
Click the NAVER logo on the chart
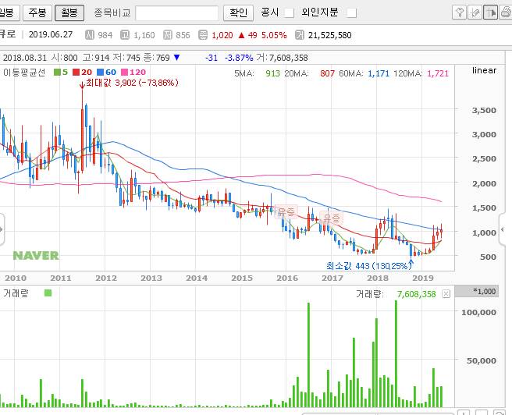click(36, 255)
